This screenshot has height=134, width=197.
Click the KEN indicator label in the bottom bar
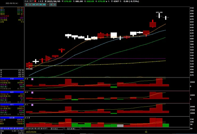pos(36,128)
